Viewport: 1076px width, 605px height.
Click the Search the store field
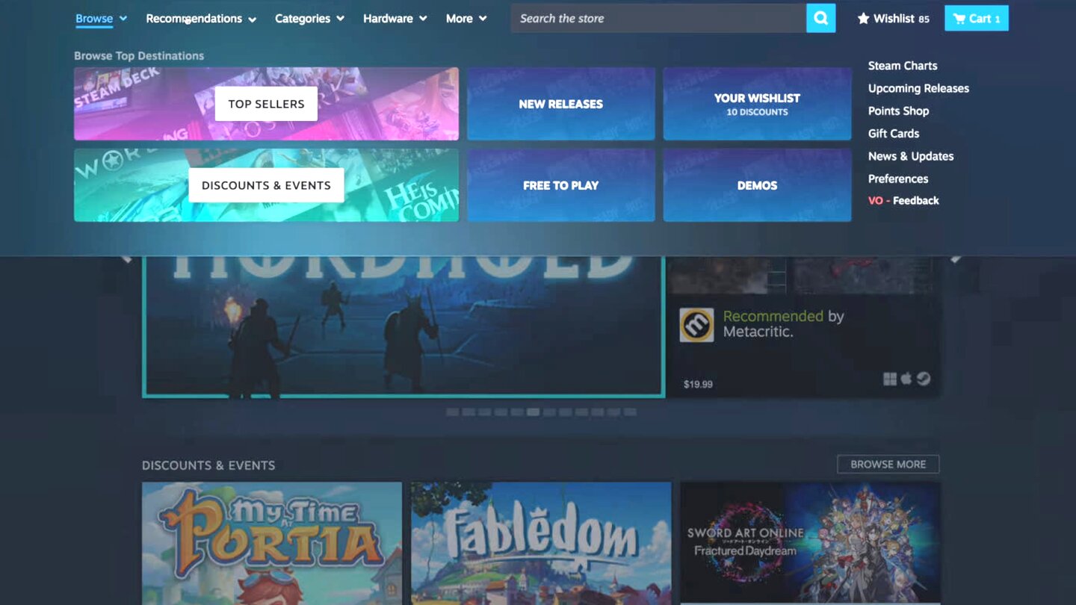click(x=658, y=19)
